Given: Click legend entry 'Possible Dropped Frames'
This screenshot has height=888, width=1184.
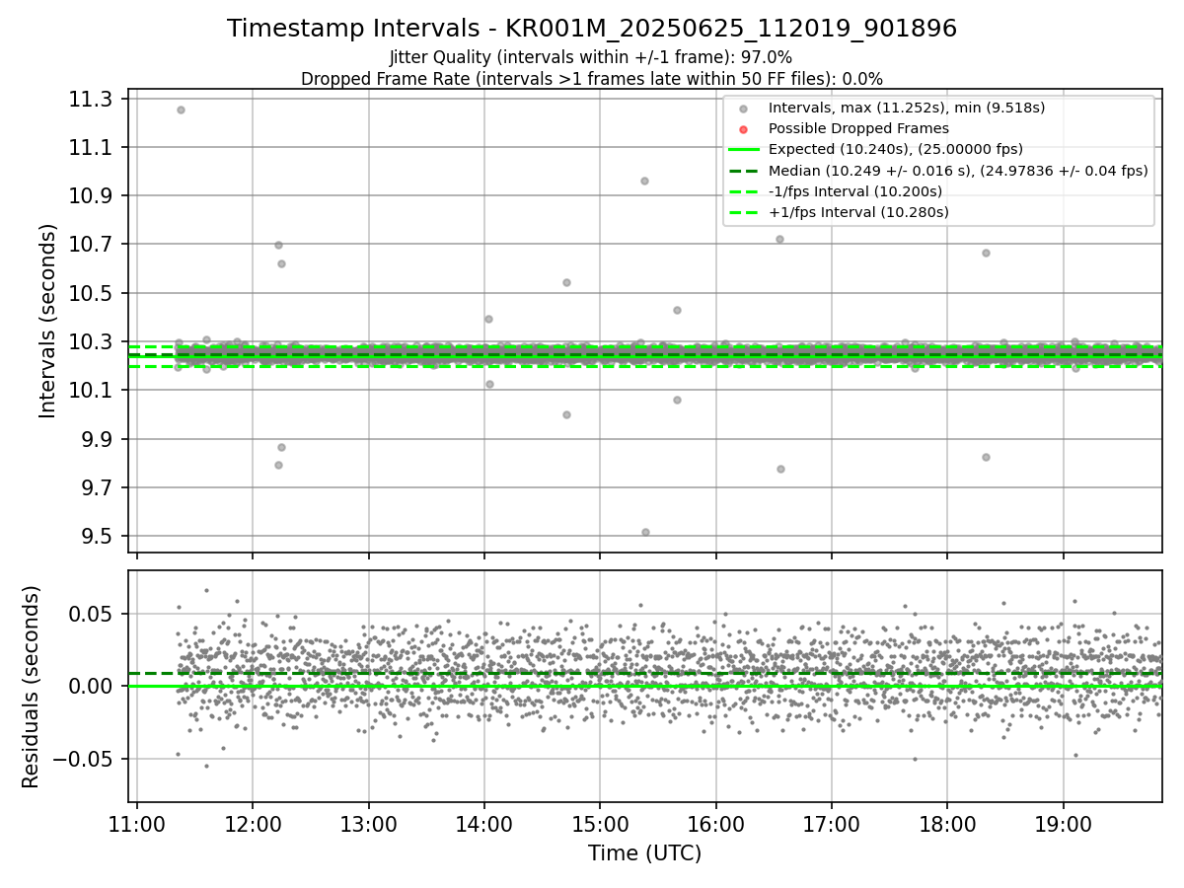Looking at the screenshot, I should point(858,128).
